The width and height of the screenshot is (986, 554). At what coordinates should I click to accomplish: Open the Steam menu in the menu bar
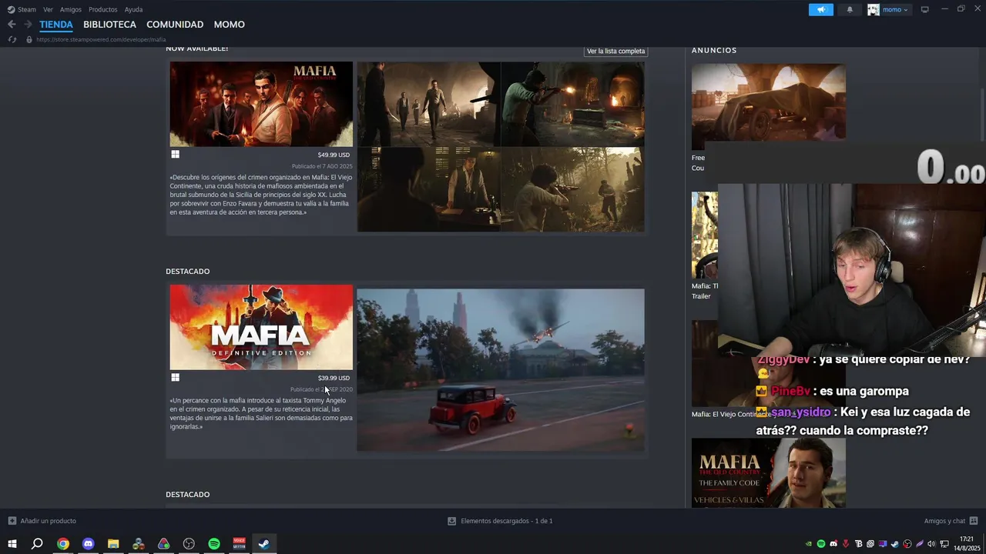[22, 9]
